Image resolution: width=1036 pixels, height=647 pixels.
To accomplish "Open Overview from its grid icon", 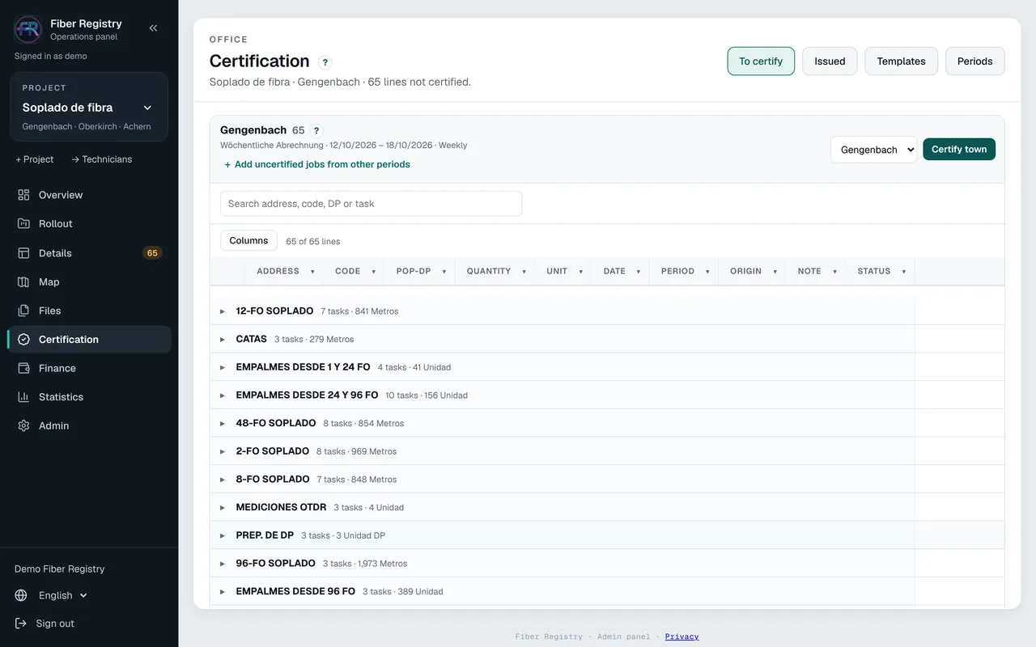I will point(23,195).
